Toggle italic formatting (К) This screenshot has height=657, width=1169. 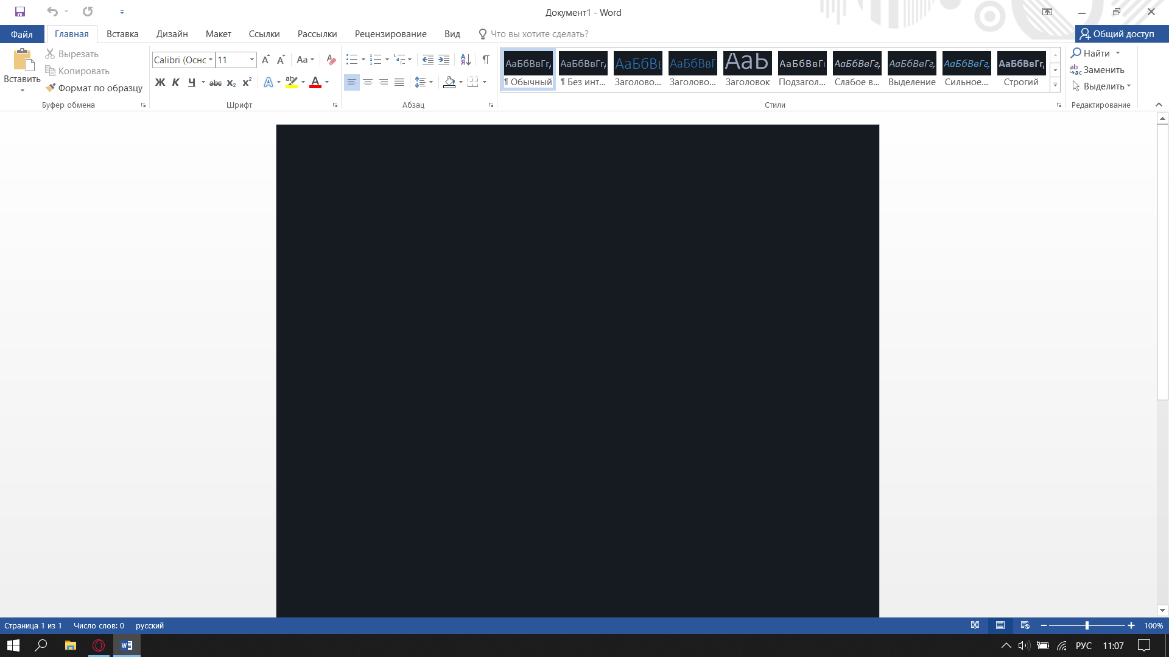click(176, 82)
